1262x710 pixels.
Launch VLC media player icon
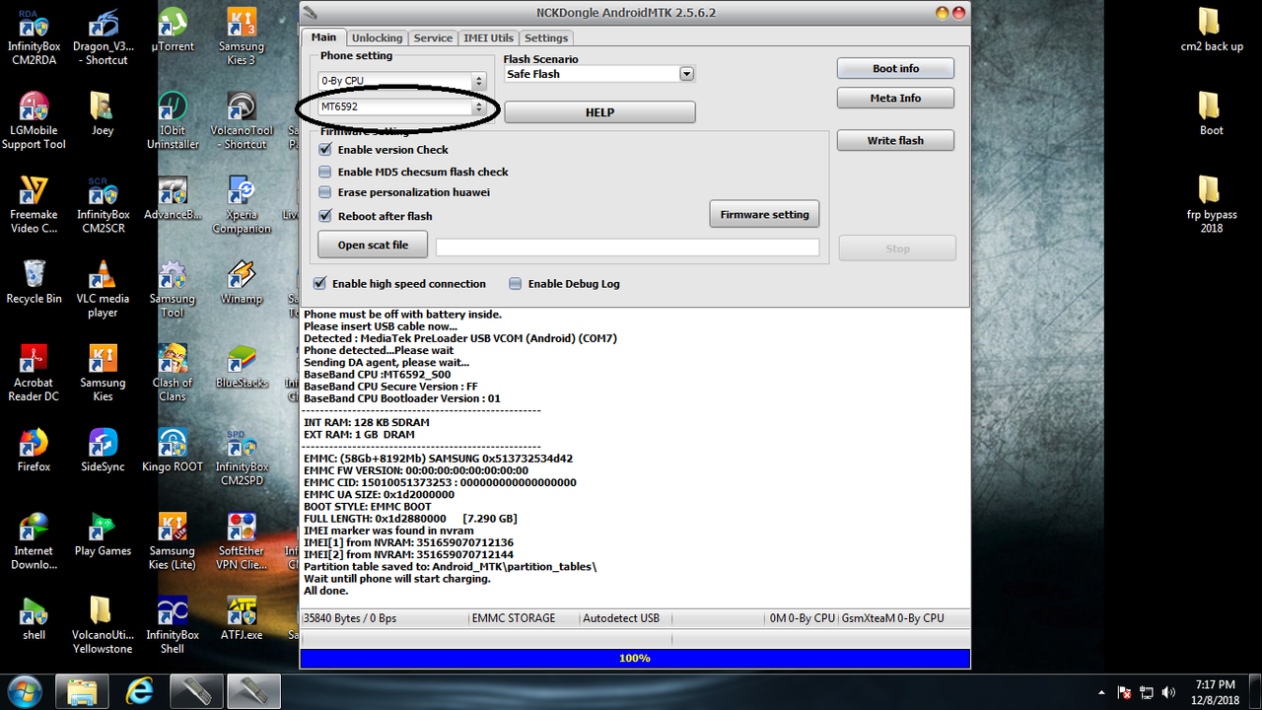coord(103,289)
